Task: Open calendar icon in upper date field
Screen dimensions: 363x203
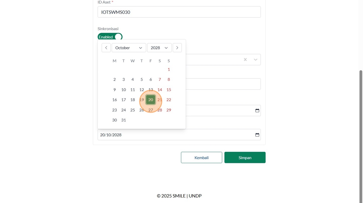Action: tap(257, 110)
